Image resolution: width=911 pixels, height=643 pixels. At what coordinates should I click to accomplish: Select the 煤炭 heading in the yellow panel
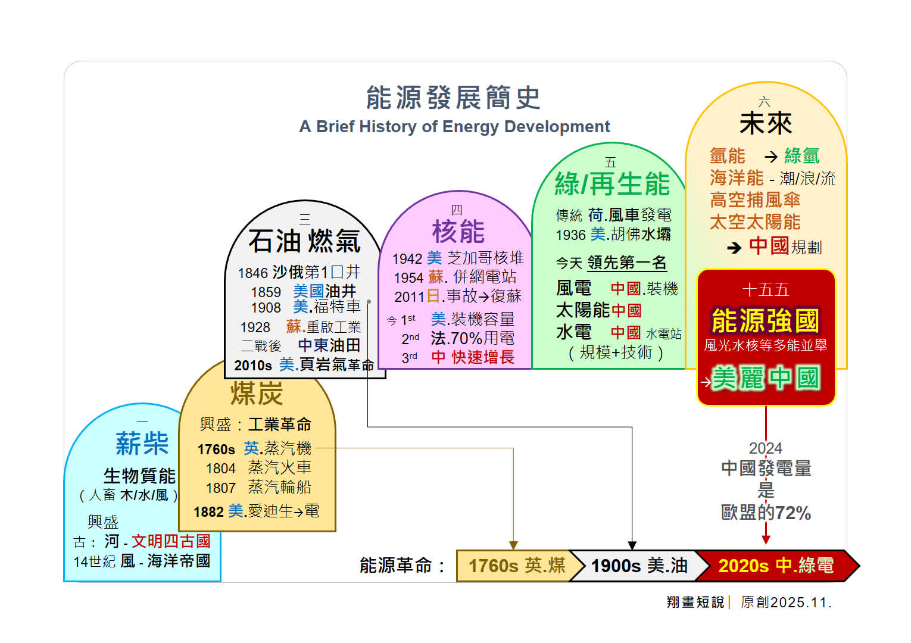click(x=257, y=394)
